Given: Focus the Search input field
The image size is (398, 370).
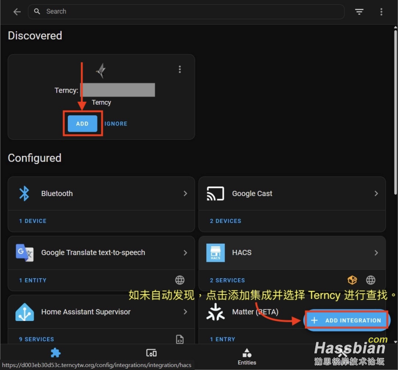Looking at the screenshot, I should (186, 12).
